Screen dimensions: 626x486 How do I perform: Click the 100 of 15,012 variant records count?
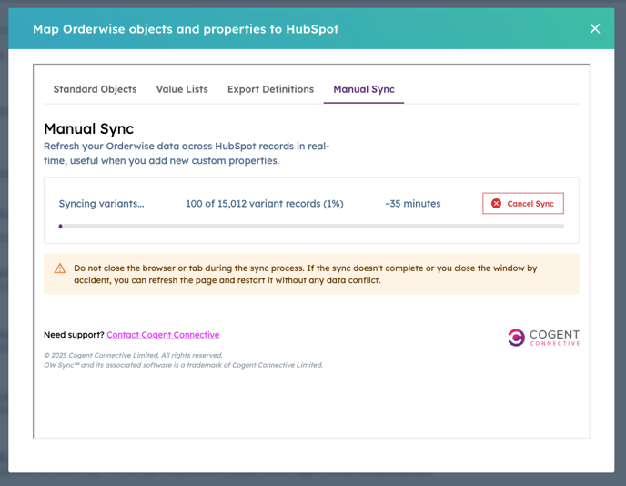pyautogui.click(x=265, y=204)
